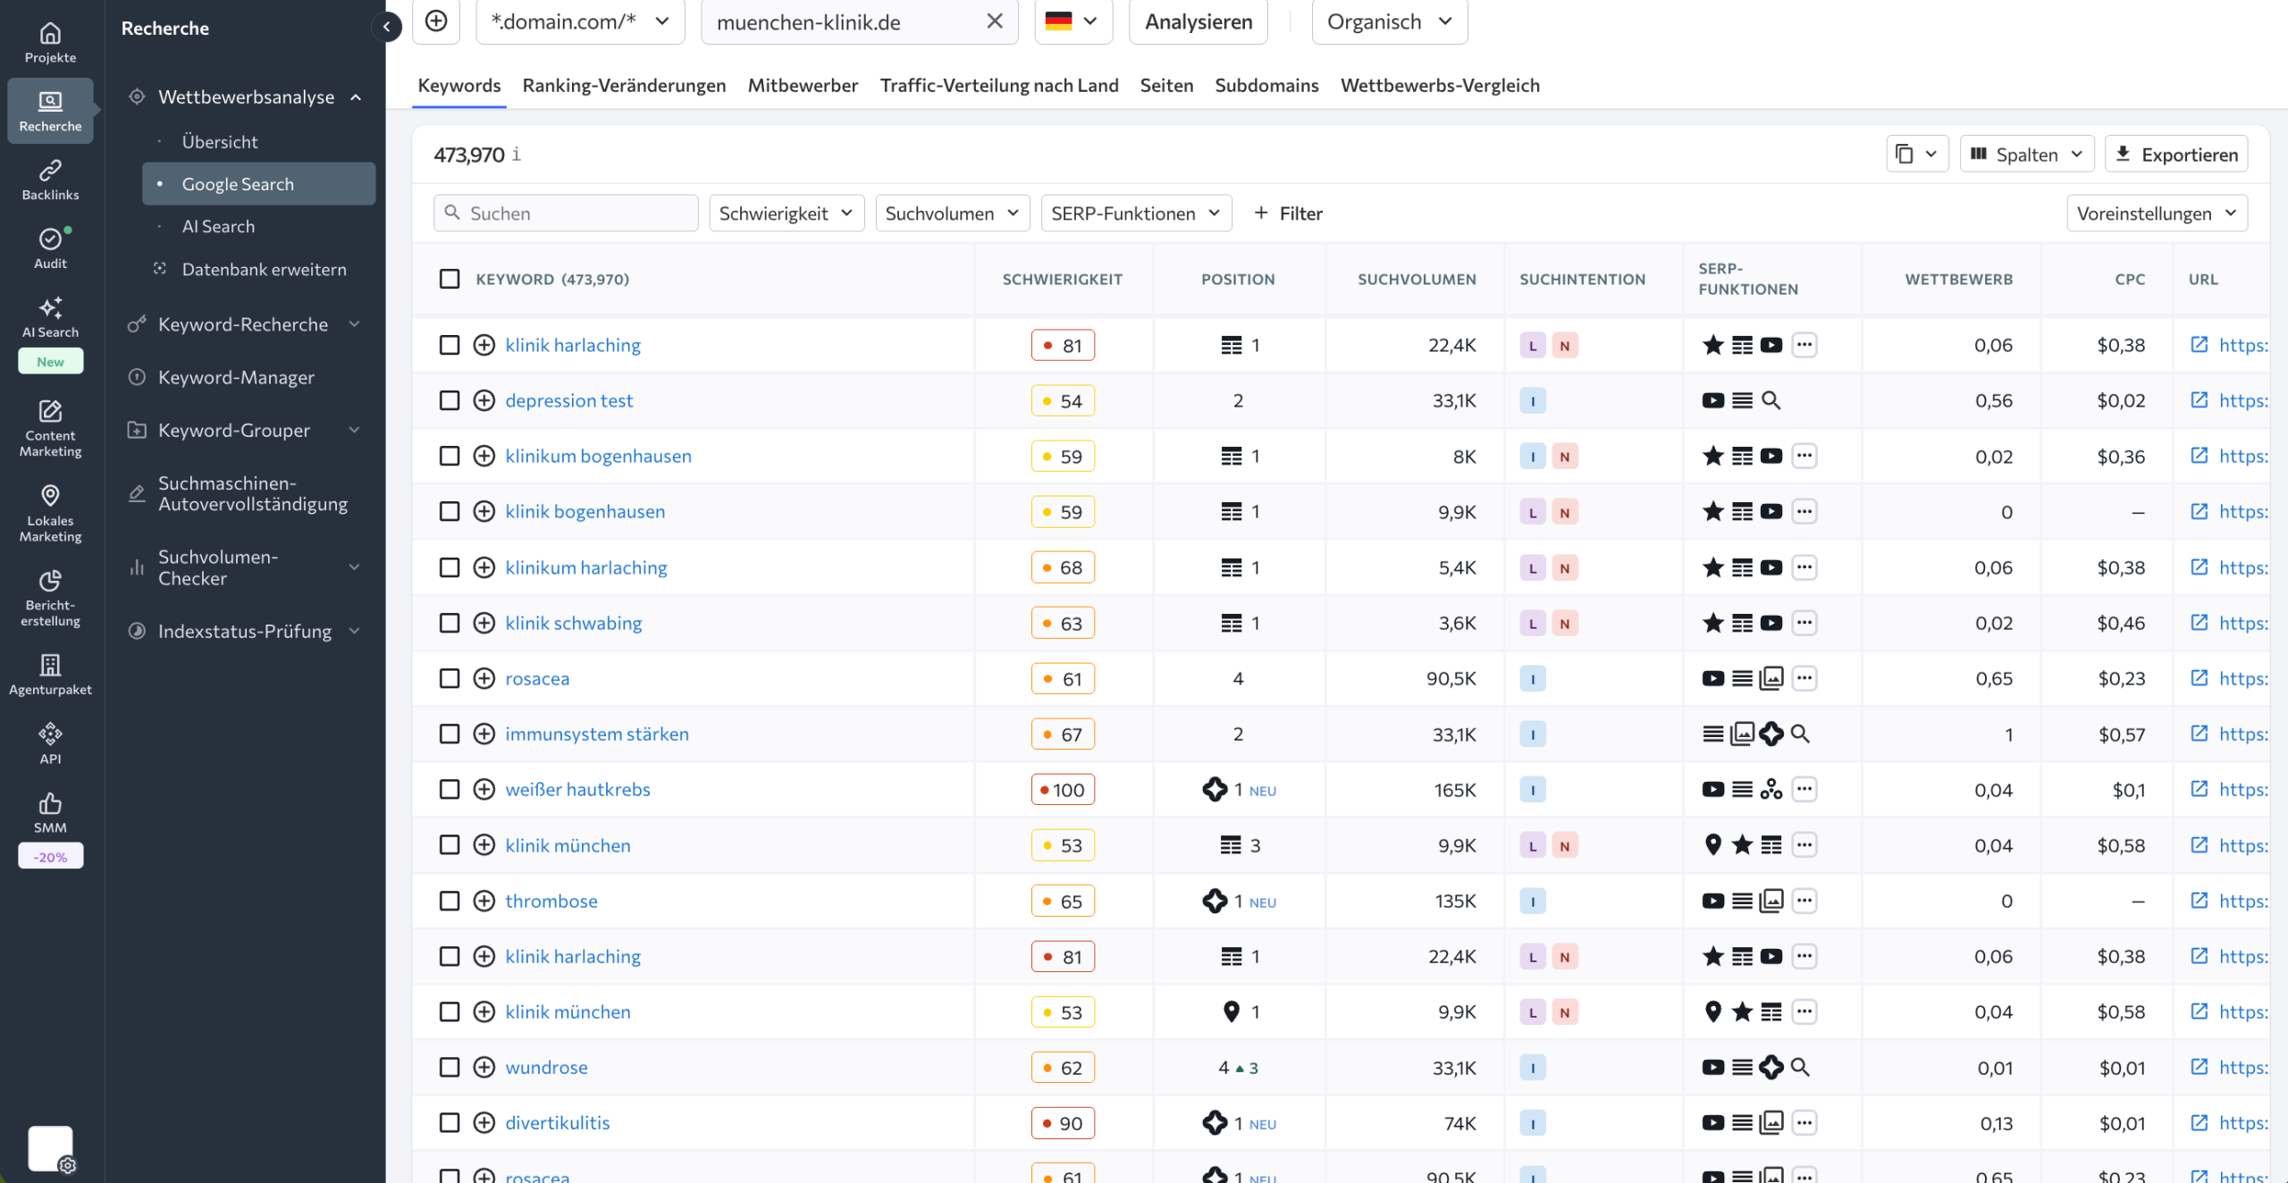Open Content Marketing from the sidebar
This screenshot has width=2288, height=1183.
(x=50, y=427)
